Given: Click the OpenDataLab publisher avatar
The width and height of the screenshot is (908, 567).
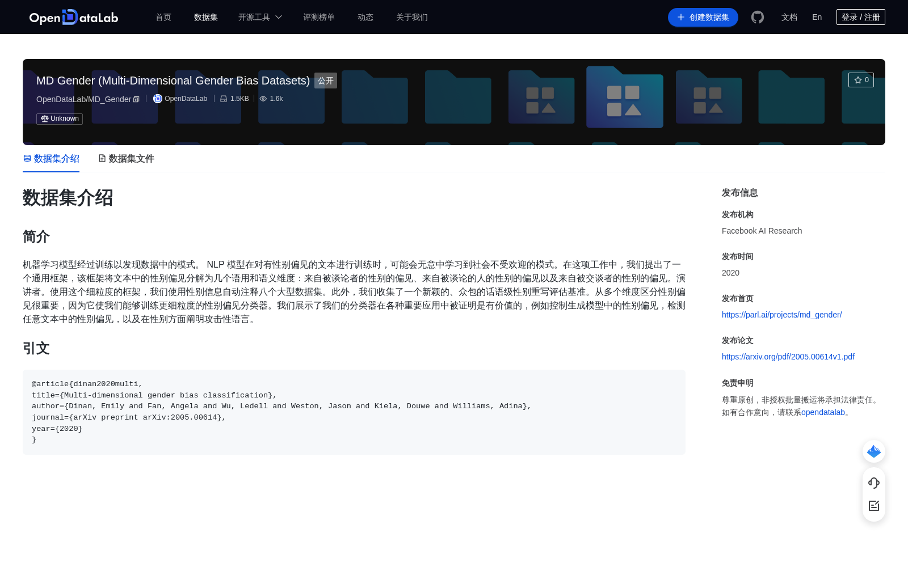Looking at the screenshot, I should coord(158,99).
